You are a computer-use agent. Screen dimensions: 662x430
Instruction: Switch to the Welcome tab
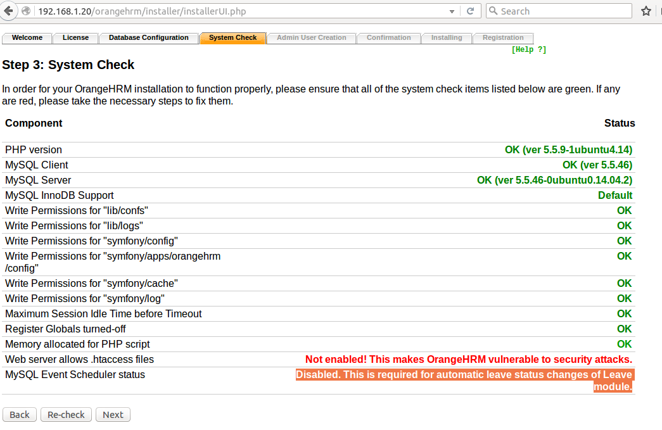[27, 37]
